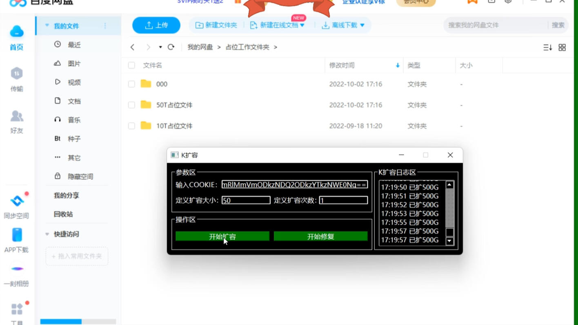The height and width of the screenshot is (325, 578).
Task: Open 我的分享 list
Action: coord(66,195)
